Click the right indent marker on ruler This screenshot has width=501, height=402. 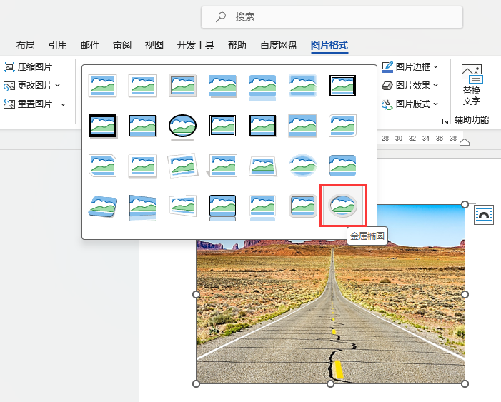coord(465,142)
